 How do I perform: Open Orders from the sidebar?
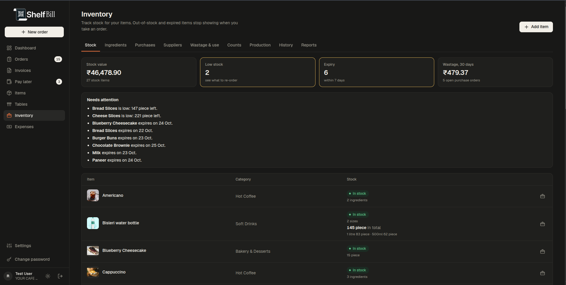34,59
